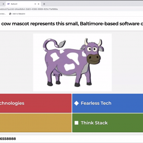Click the audio speaker icon on Kahoot! tab
Image resolution: width=143 pixels, height=143 pixels.
35,4
